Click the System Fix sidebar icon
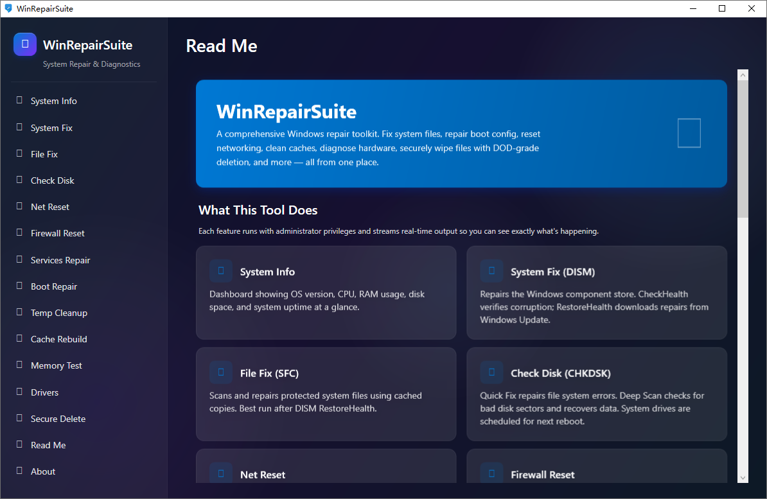 pyautogui.click(x=19, y=127)
